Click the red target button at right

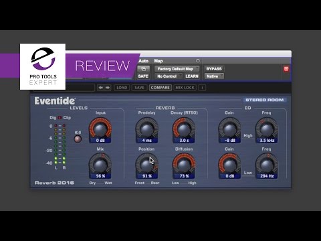pos(286,69)
